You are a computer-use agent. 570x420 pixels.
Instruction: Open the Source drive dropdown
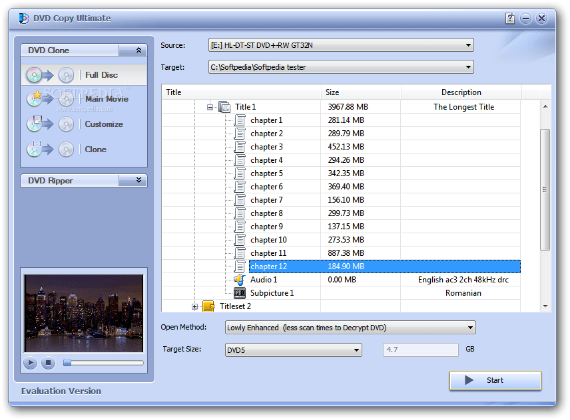point(468,45)
